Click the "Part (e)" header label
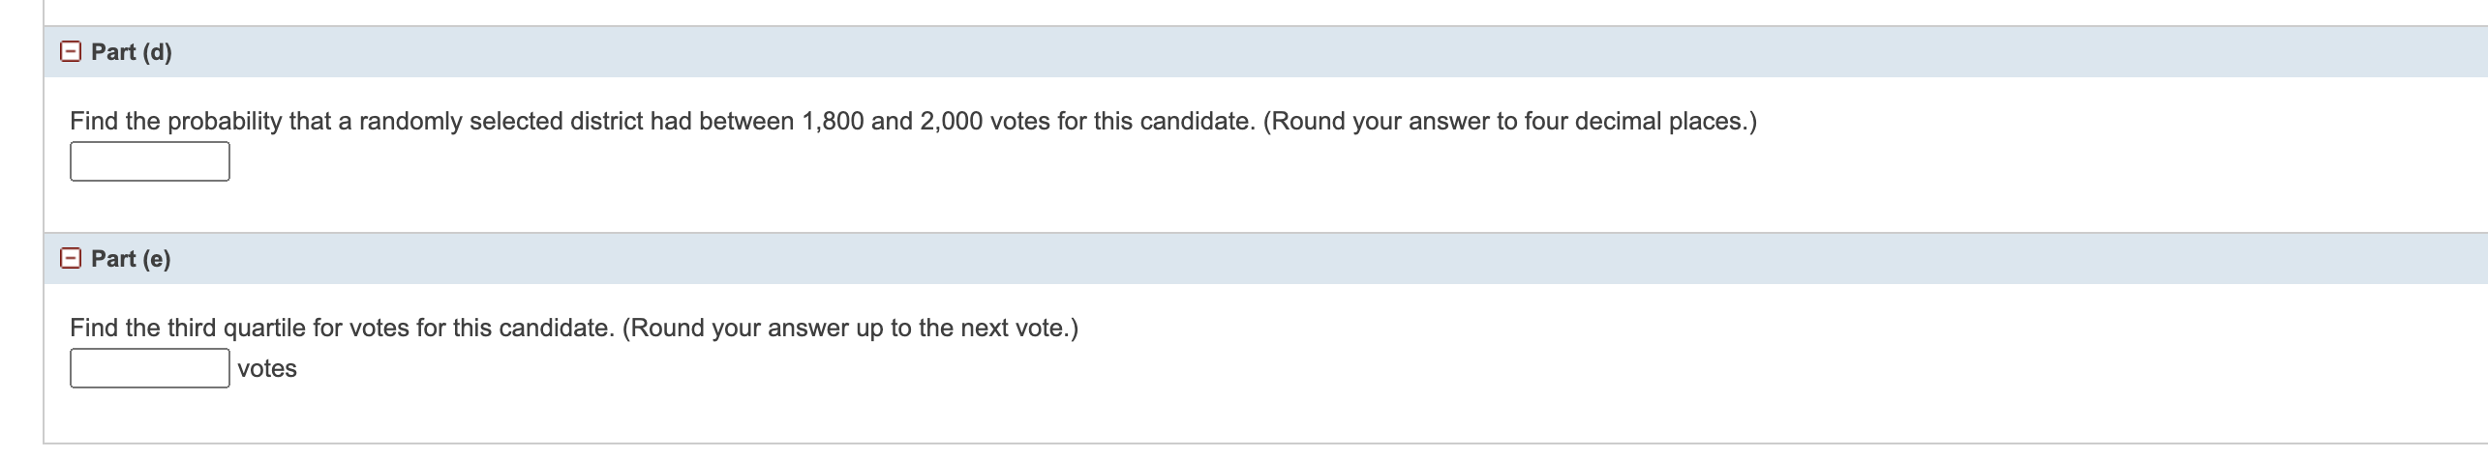Screen dimensions: 2488x458 tap(131, 259)
